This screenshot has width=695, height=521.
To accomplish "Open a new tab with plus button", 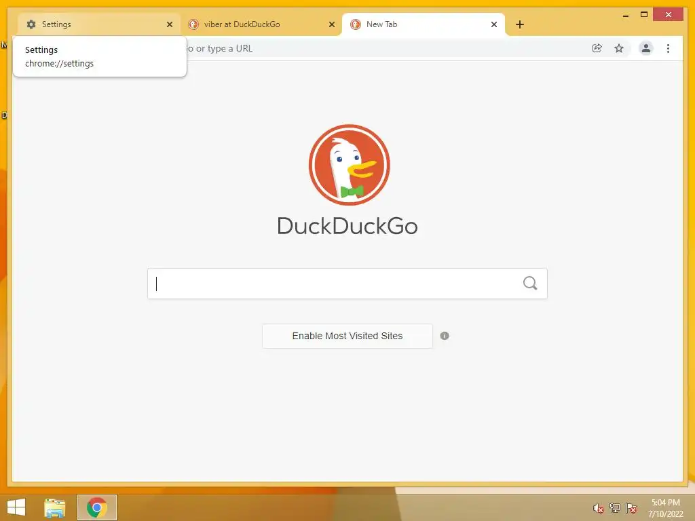I will pos(520,24).
